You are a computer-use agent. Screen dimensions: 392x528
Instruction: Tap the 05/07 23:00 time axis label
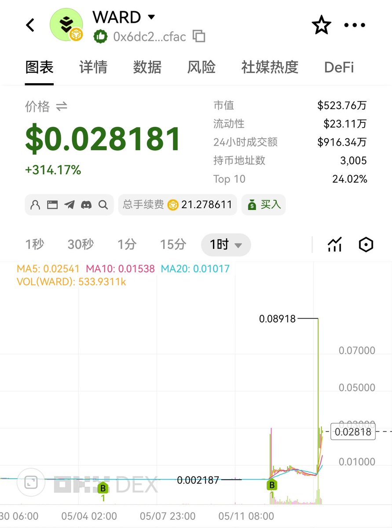coord(168,516)
